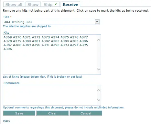151x124 pixels.
Task: Click inside the Comments text area
Action: [x=52, y=95]
